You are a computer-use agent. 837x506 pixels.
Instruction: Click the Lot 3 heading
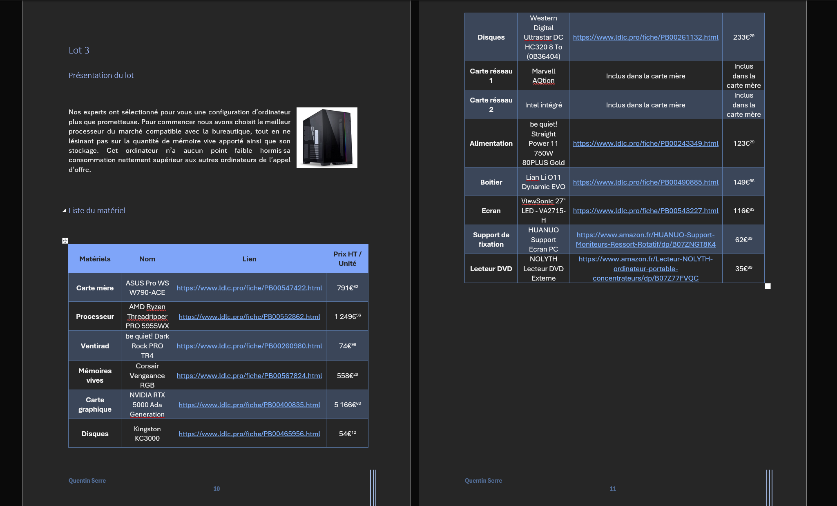79,50
